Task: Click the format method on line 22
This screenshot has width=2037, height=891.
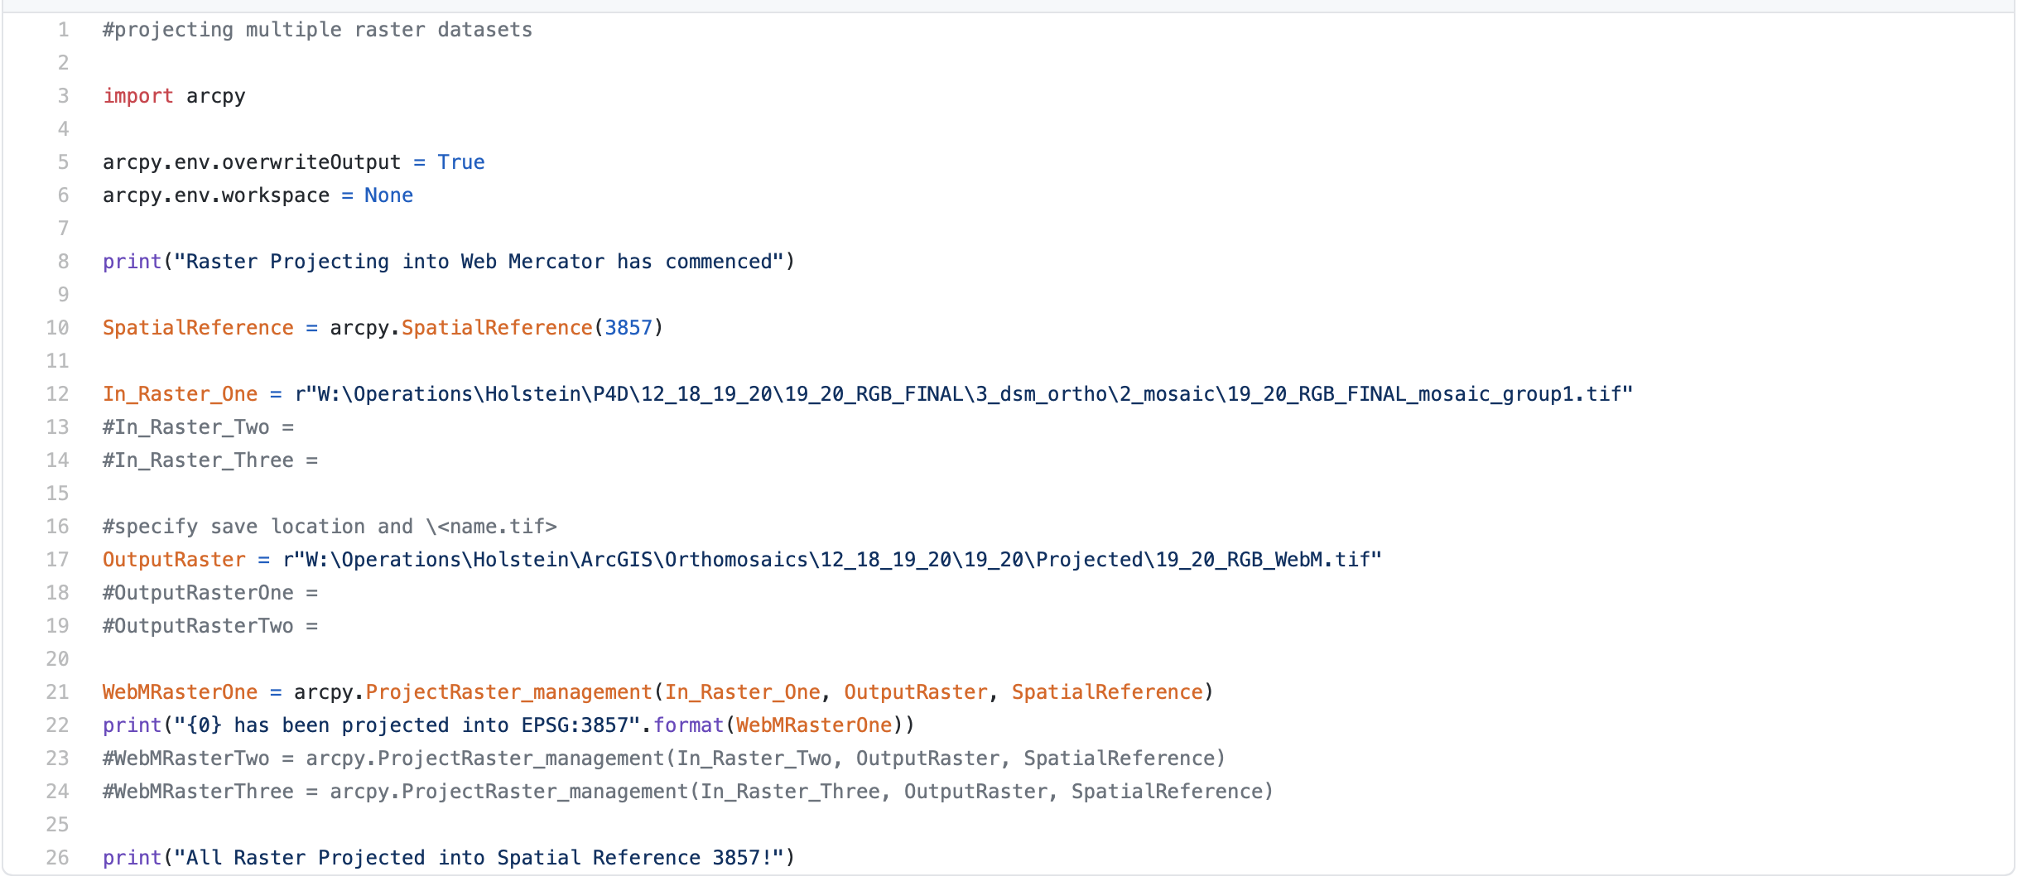Action: click(688, 725)
